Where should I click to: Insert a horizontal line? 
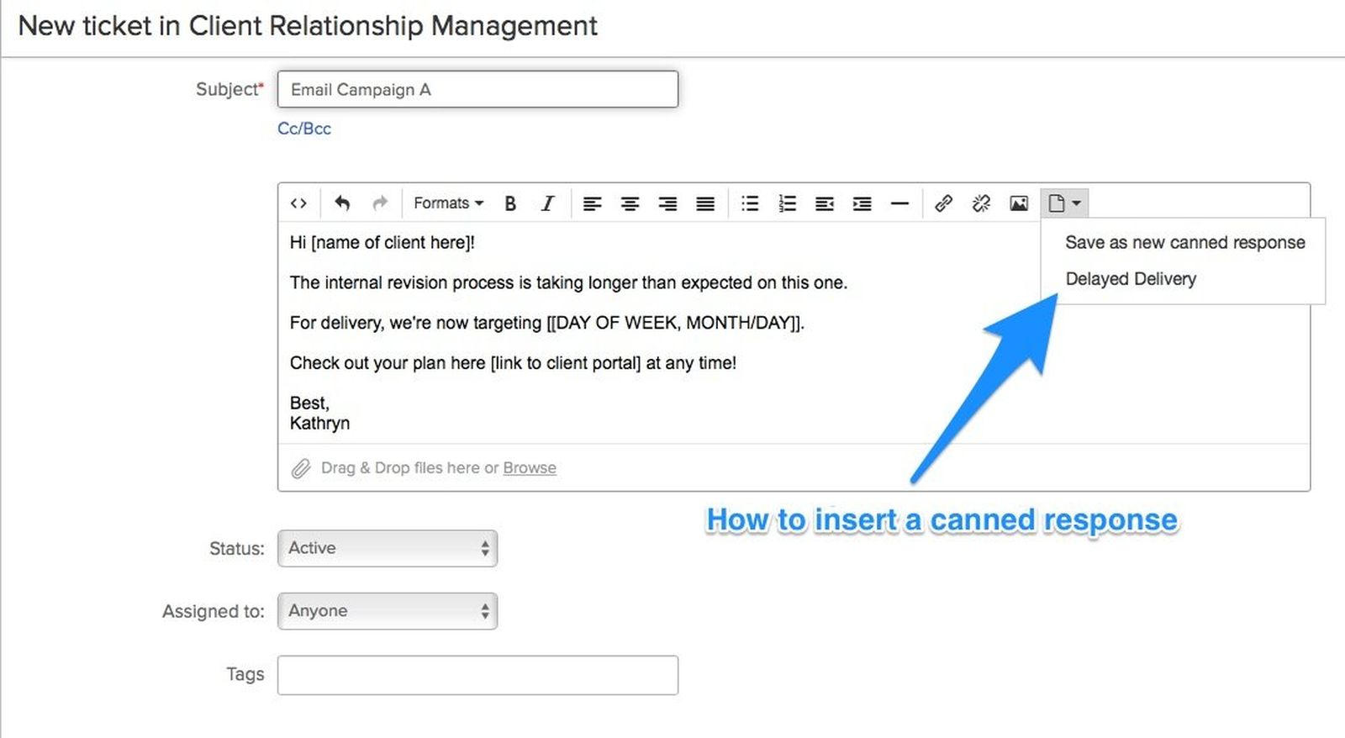tap(899, 203)
